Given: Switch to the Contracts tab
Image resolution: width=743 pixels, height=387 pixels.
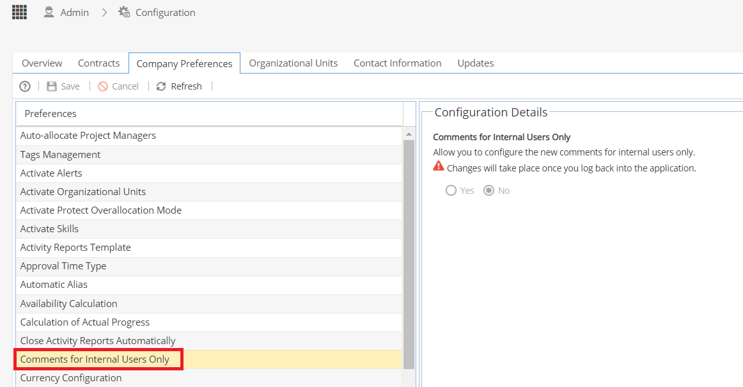Looking at the screenshot, I should click(98, 63).
